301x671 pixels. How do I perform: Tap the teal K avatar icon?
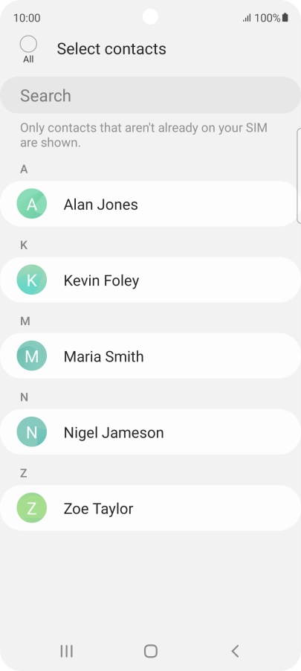tap(32, 280)
